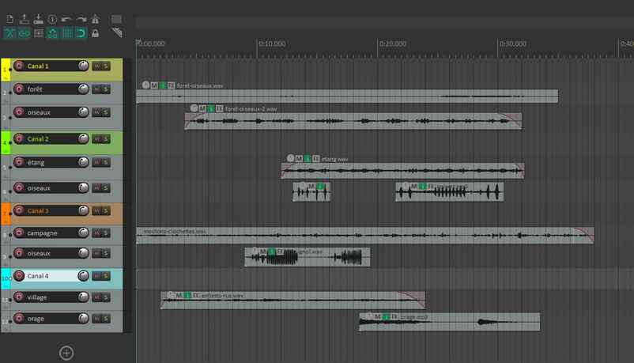
Task: Click the Redo arrow in toolbar
Action: [x=81, y=19]
